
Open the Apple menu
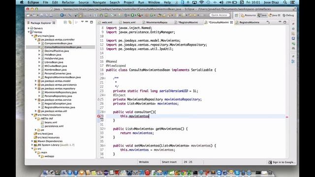point(22,2)
